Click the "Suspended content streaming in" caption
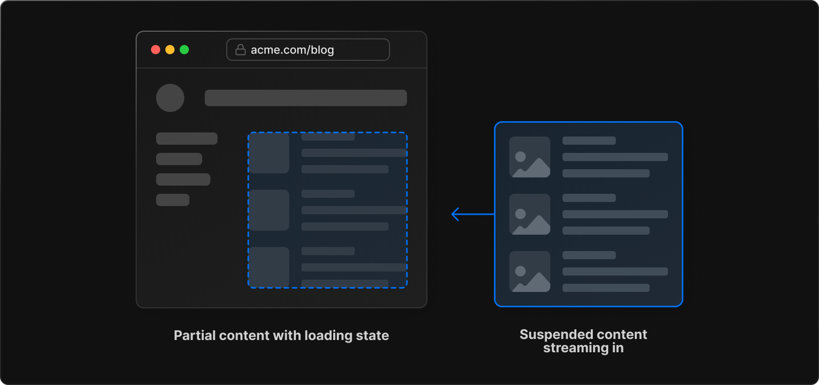819x385 pixels. (584, 341)
